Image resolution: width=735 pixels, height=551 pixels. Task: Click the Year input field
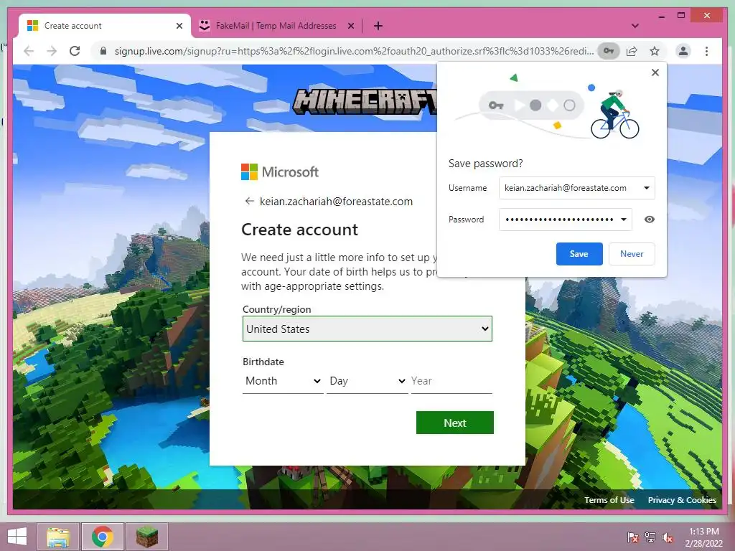coord(451,381)
